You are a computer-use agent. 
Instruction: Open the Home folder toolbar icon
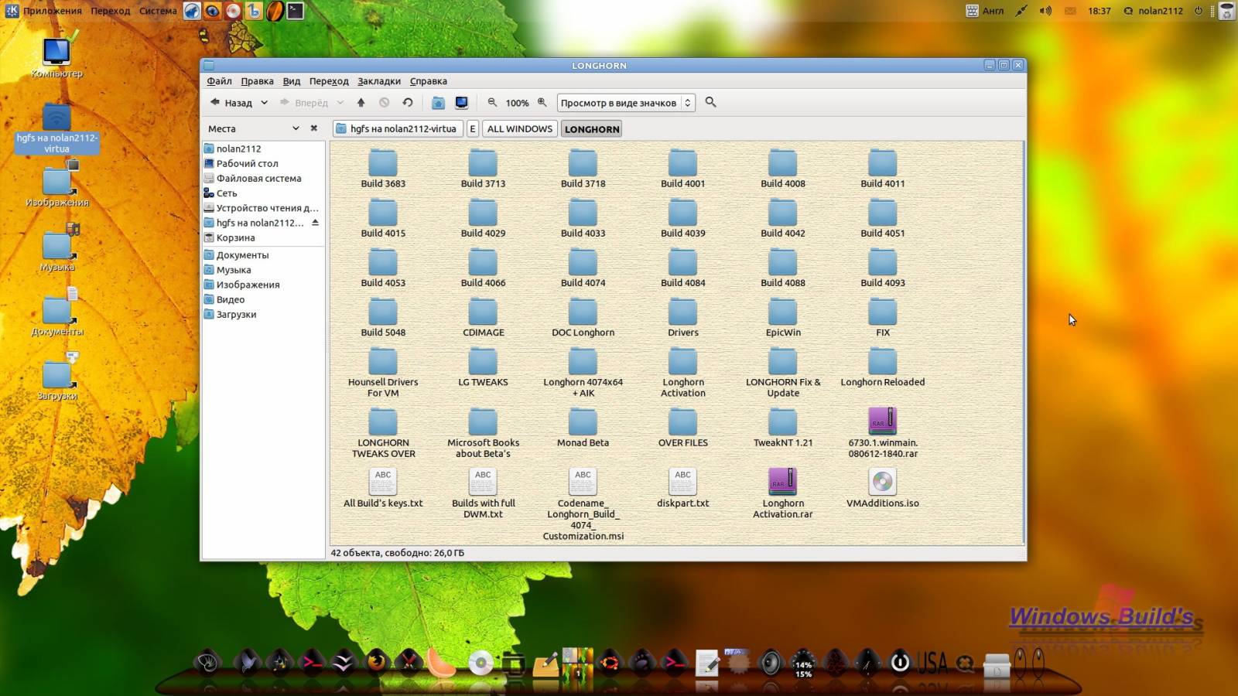click(x=438, y=102)
